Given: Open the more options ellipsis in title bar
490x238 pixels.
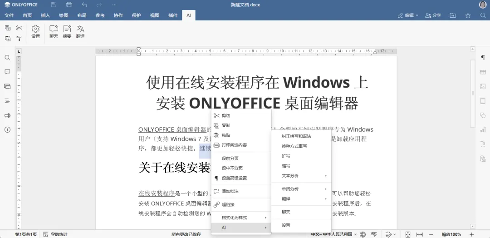Looking at the screenshot, I should pos(114,5).
